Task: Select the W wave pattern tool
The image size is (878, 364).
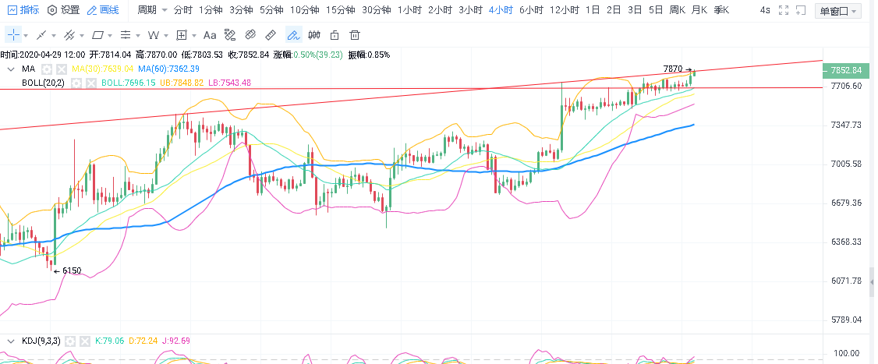Action: click(154, 35)
